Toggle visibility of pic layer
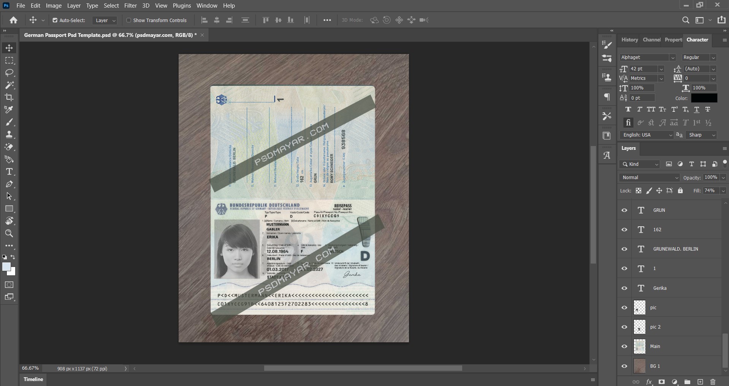Screen dimensions: 729x386 point(624,308)
